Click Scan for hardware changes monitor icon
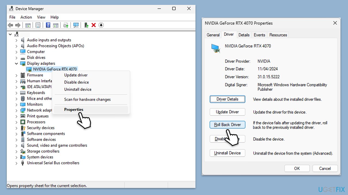Viewport: 348px width, 195px height. (76, 25)
